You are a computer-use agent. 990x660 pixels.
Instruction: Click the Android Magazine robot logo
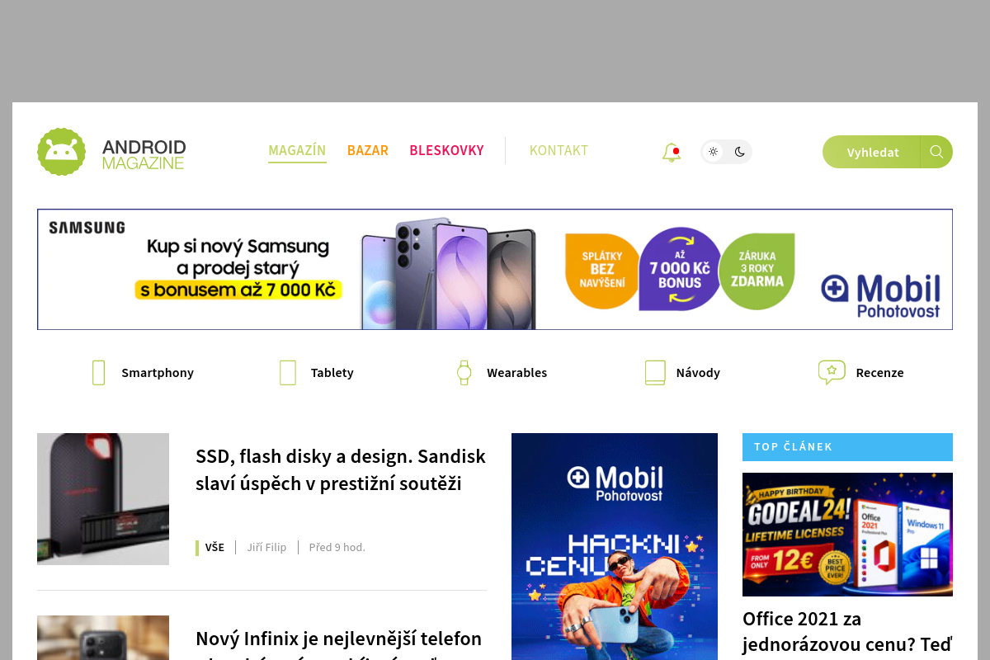[x=61, y=152]
